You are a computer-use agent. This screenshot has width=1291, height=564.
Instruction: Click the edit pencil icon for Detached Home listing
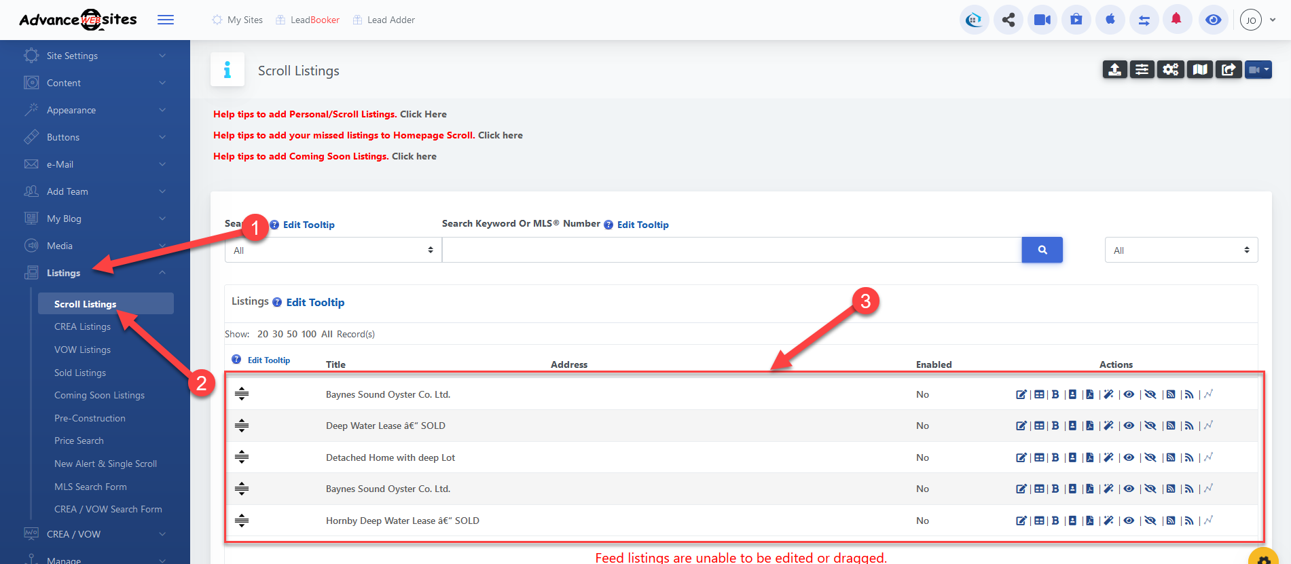pos(1021,457)
